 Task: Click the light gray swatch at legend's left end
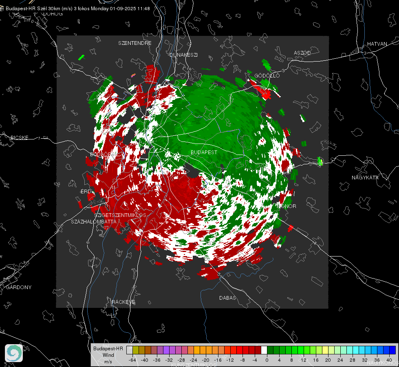click(130, 350)
